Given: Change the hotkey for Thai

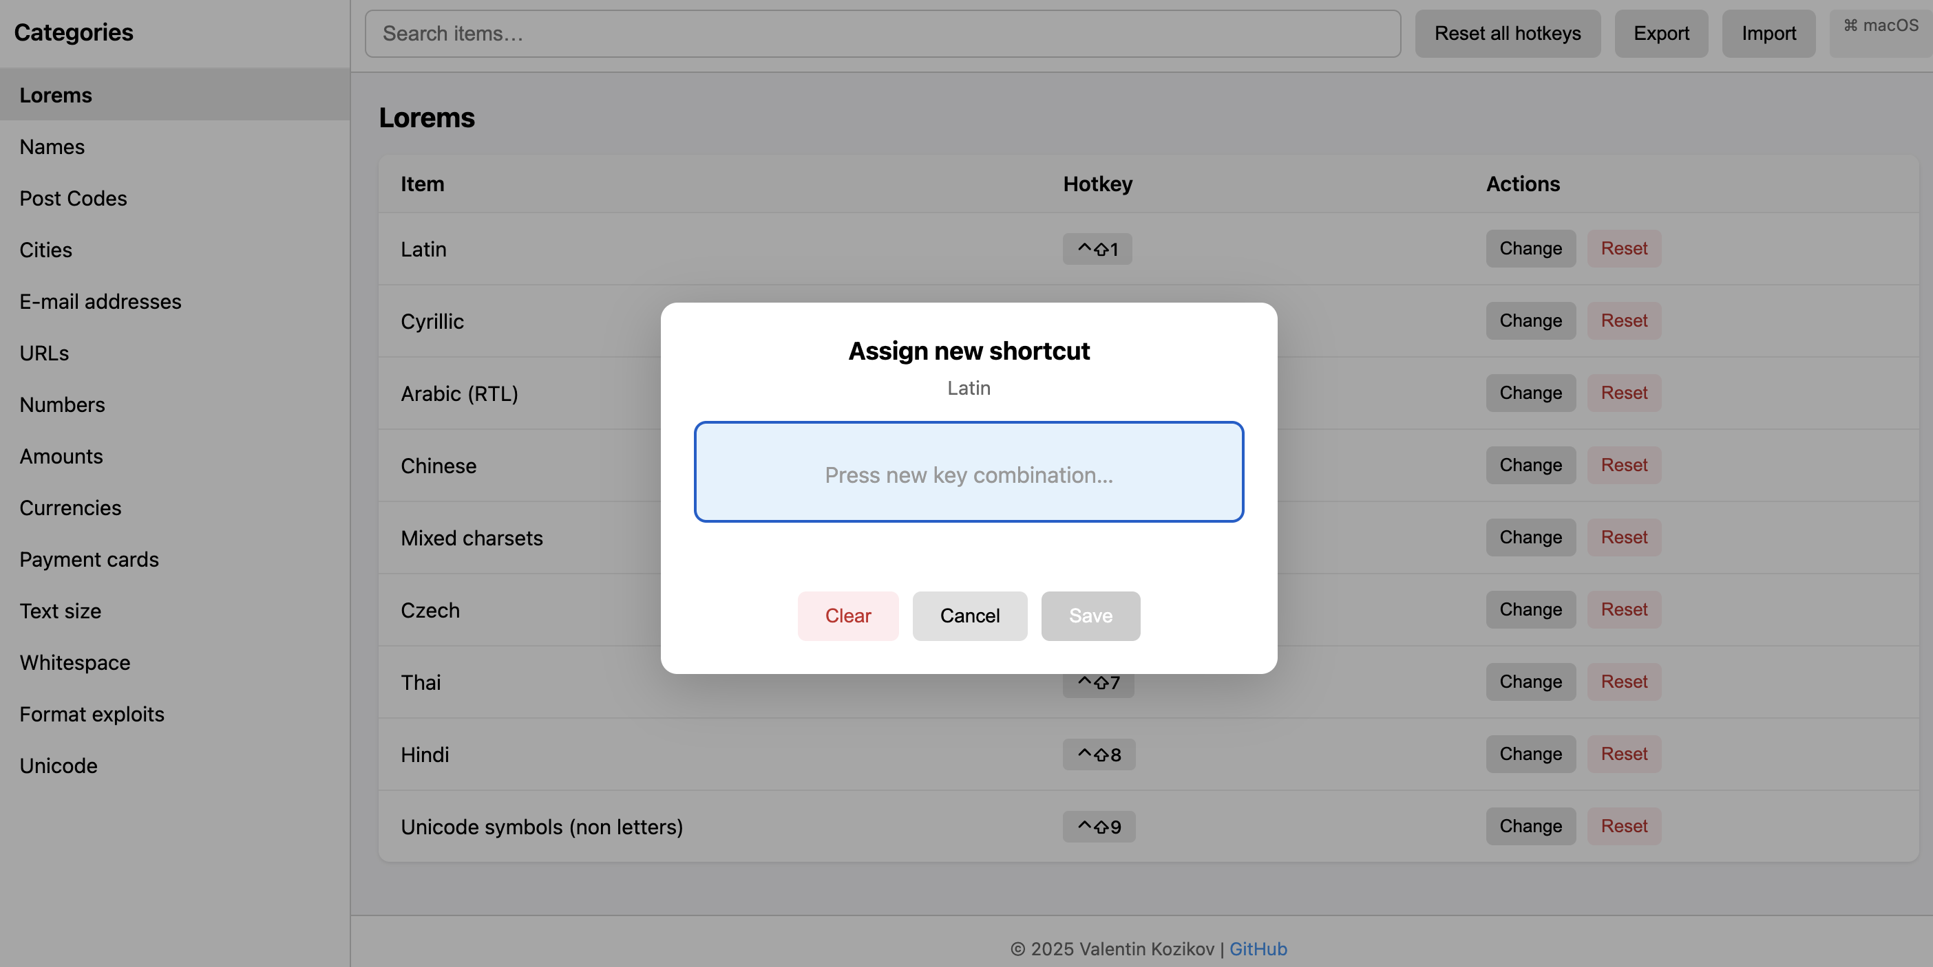Looking at the screenshot, I should 1530,682.
